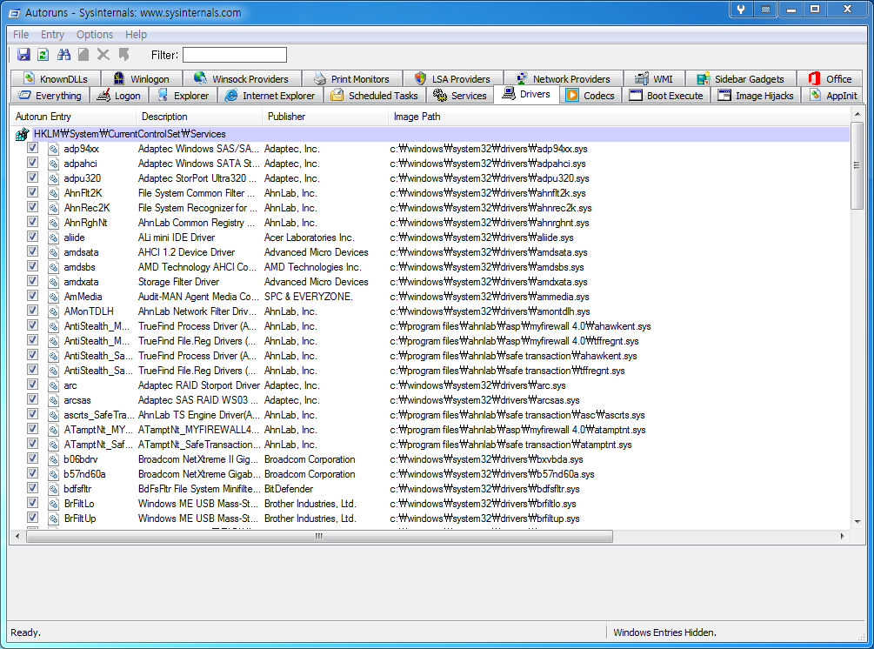Click the bdfsfltr driver file icon
The height and width of the screenshot is (649, 874).
54,489
